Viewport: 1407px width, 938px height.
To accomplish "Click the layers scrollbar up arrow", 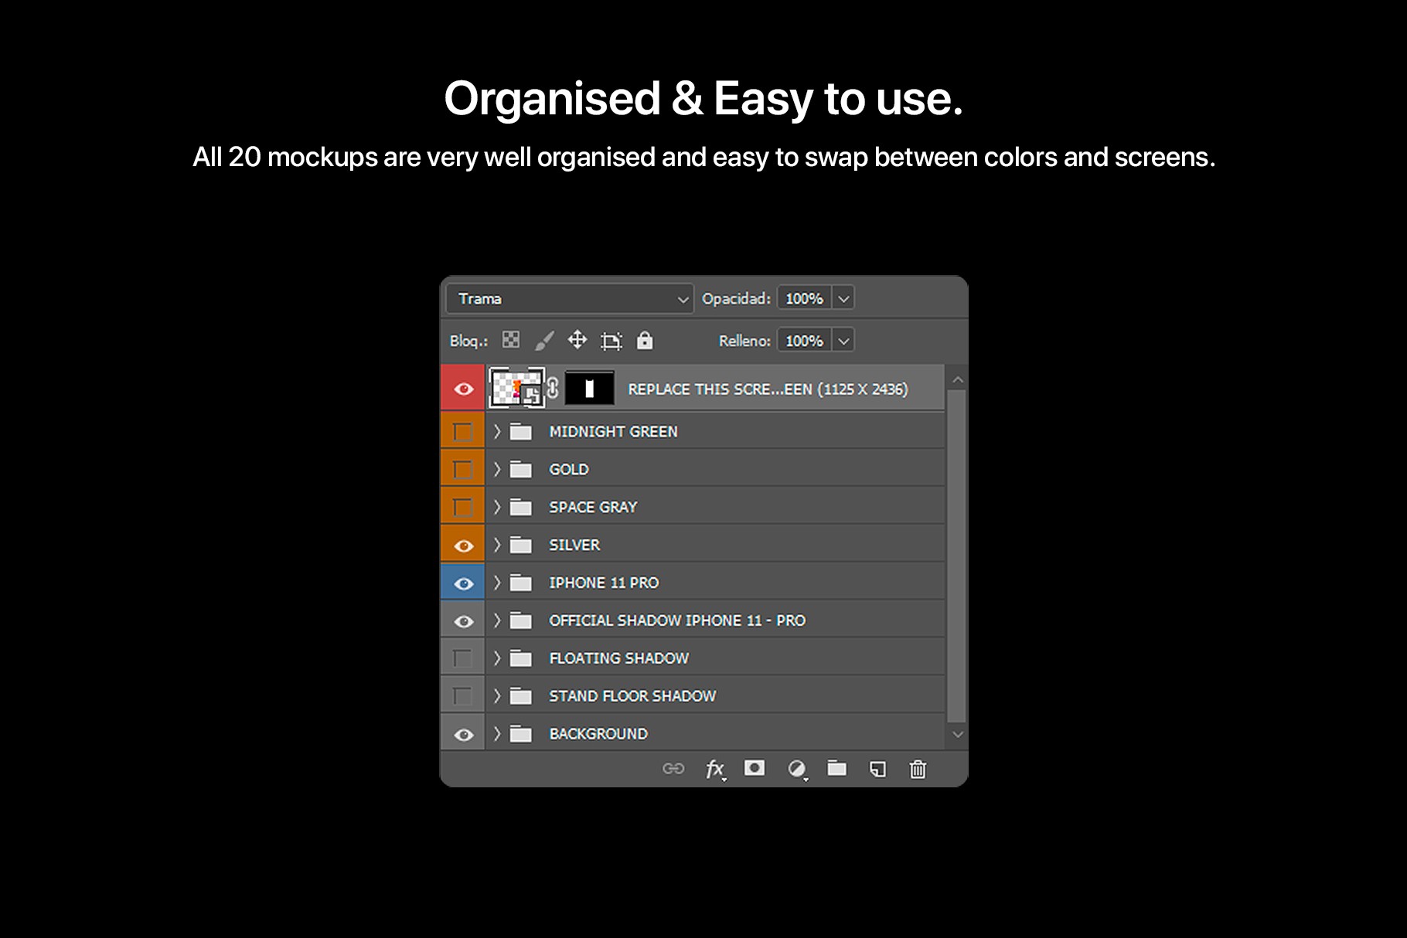I will click(x=957, y=379).
